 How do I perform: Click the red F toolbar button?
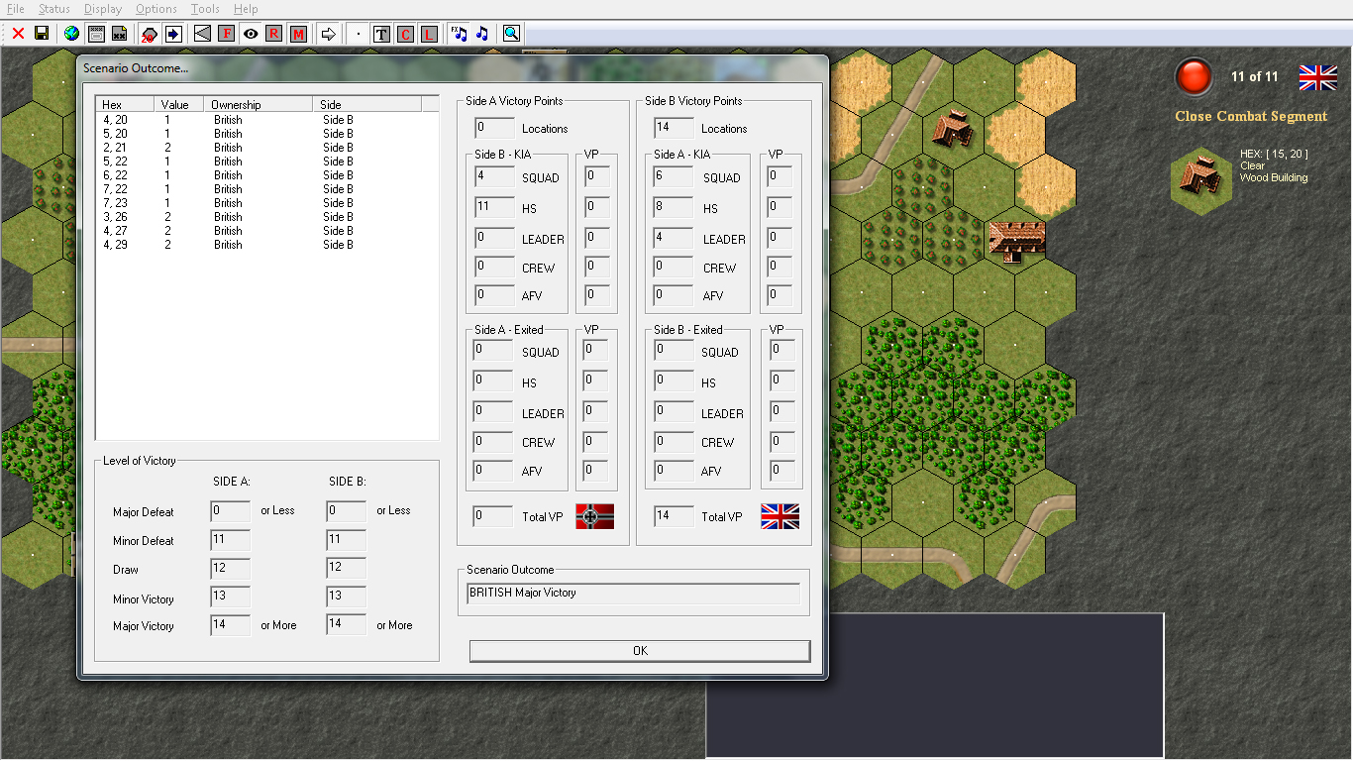tap(227, 34)
